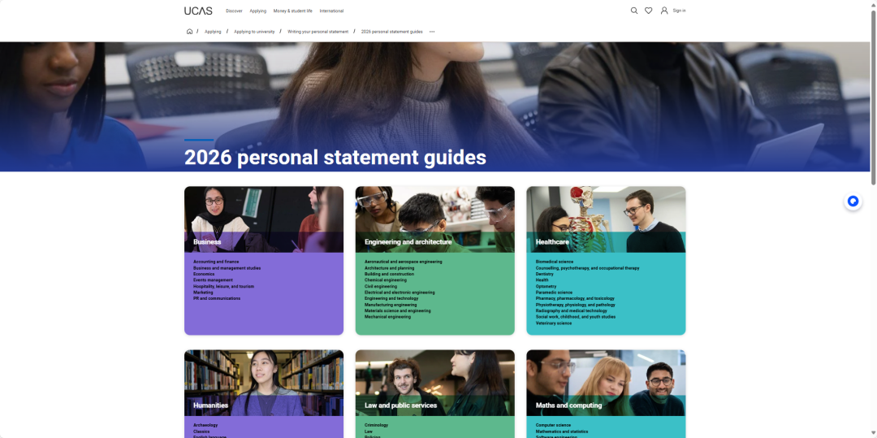Screen dimensions: 877x438
Task: Open favourites heart icon
Action: (648, 11)
